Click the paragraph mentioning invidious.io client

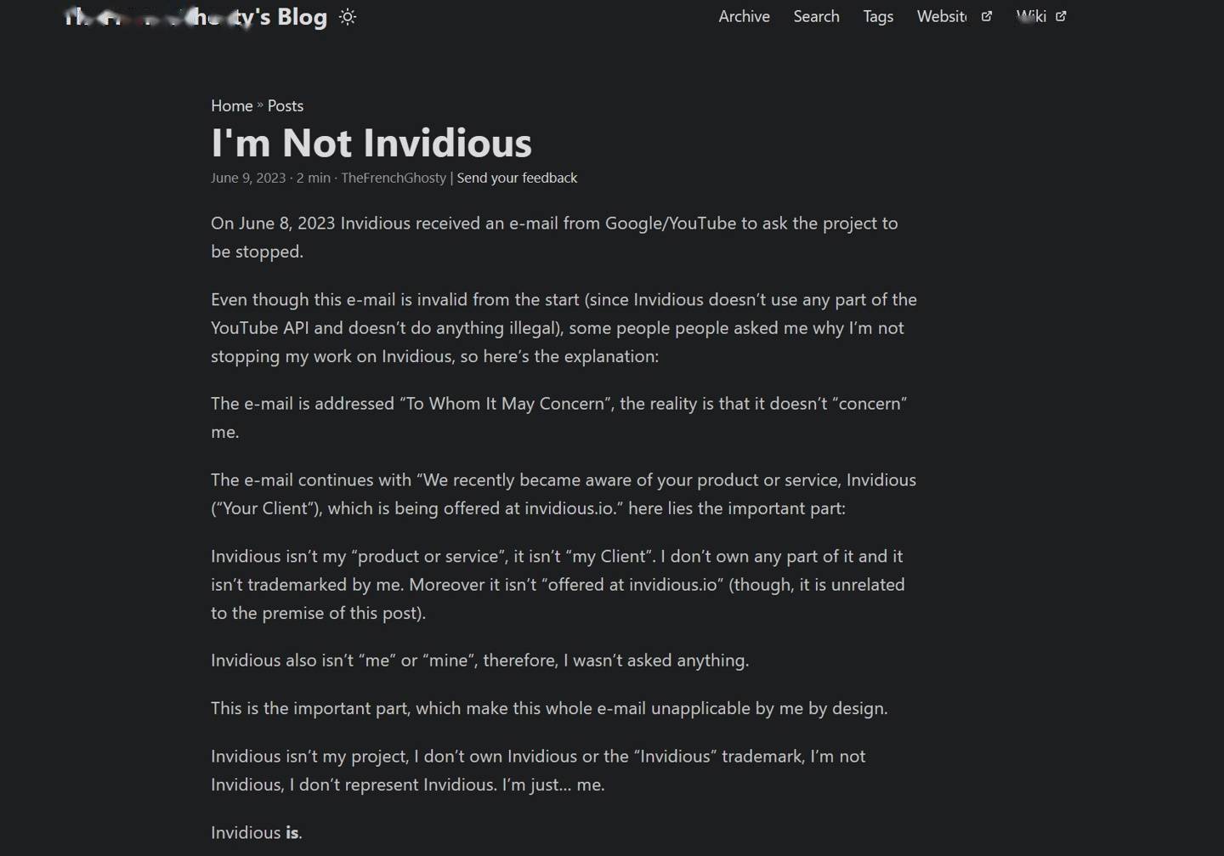564,494
